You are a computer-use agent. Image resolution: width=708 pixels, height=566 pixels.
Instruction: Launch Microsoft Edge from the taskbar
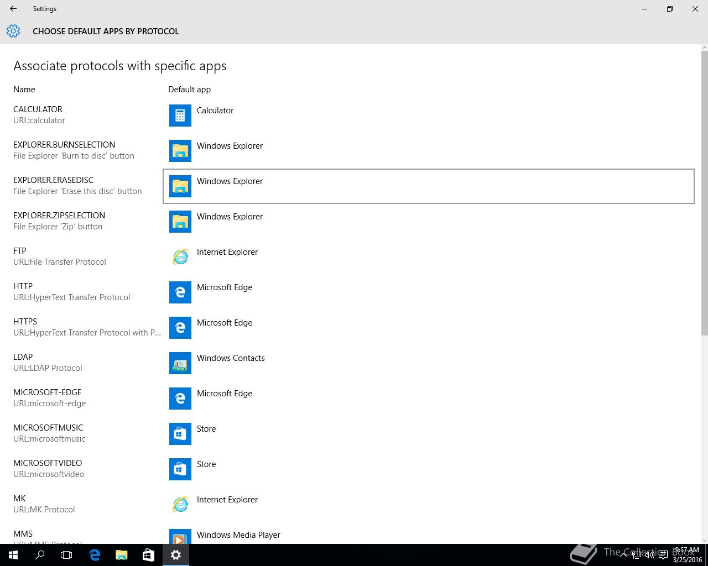click(x=95, y=555)
